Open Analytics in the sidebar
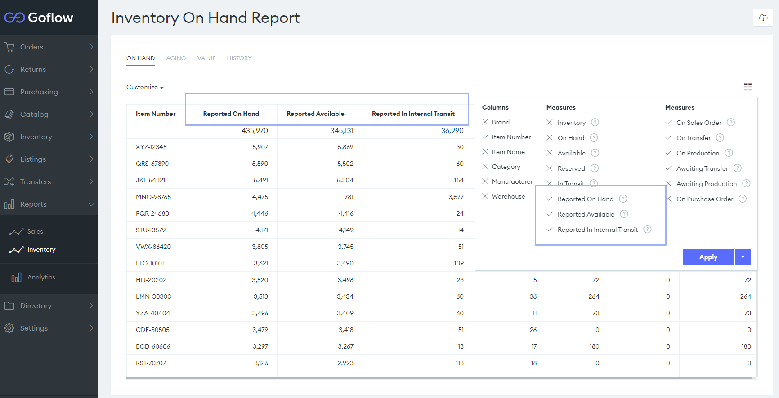 tap(41, 277)
